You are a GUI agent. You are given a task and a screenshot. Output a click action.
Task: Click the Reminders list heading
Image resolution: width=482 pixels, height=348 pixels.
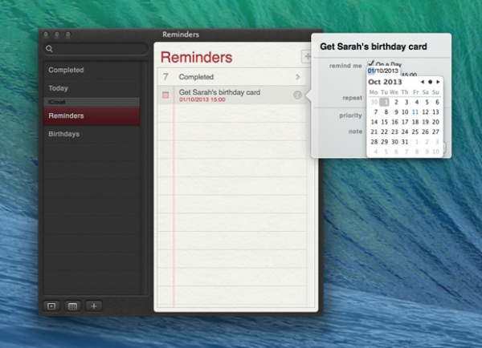(x=196, y=58)
